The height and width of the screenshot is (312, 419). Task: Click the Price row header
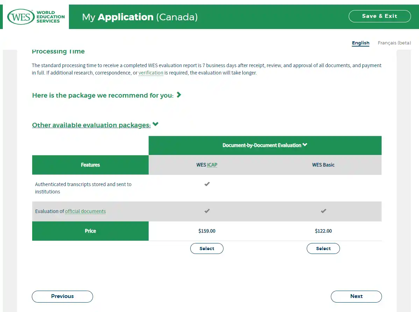(x=90, y=231)
